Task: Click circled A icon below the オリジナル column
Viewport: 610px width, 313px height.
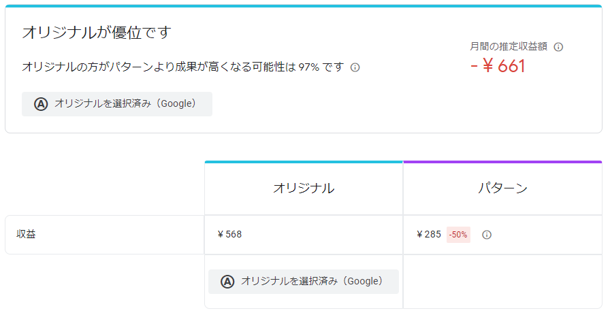Action: tap(227, 281)
